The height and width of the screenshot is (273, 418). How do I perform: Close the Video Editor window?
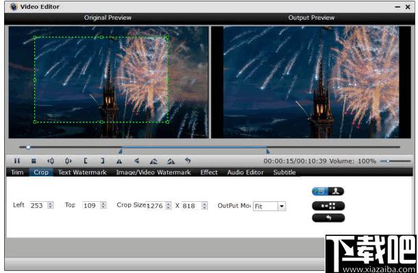coord(408,7)
